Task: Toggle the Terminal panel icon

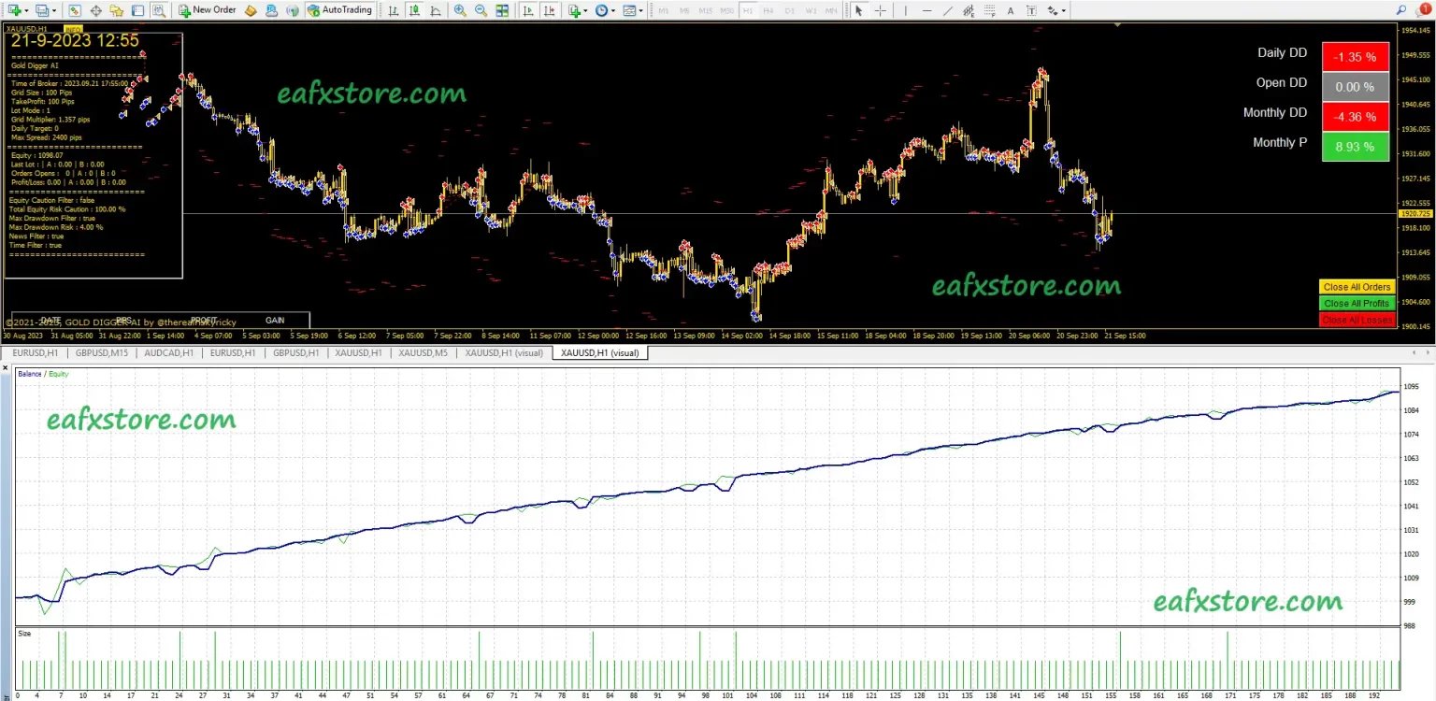Action: pyautogui.click(x=137, y=10)
